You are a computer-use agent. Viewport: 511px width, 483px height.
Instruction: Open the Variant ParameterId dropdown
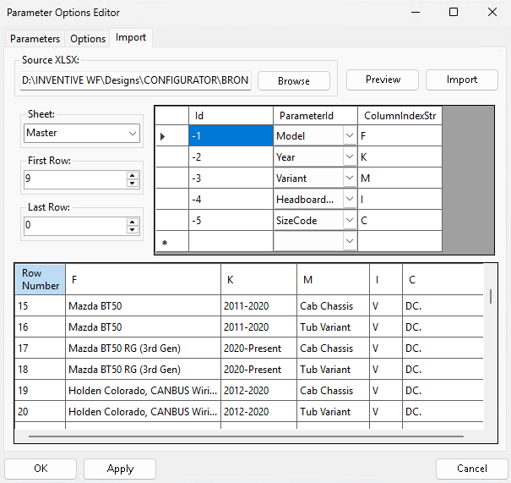click(350, 178)
